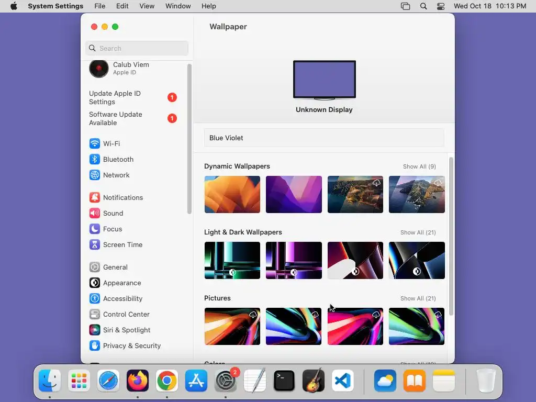Select pink-red swirl picture in Pictures

pos(355,327)
